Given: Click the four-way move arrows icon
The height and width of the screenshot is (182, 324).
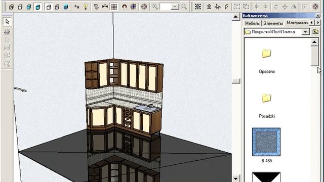Looking at the screenshot, I should pos(285,7).
